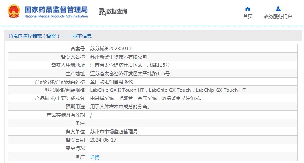Select the 变更情况 label
The height and width of the screenshot is (163, 304).
tap(75, 148)
